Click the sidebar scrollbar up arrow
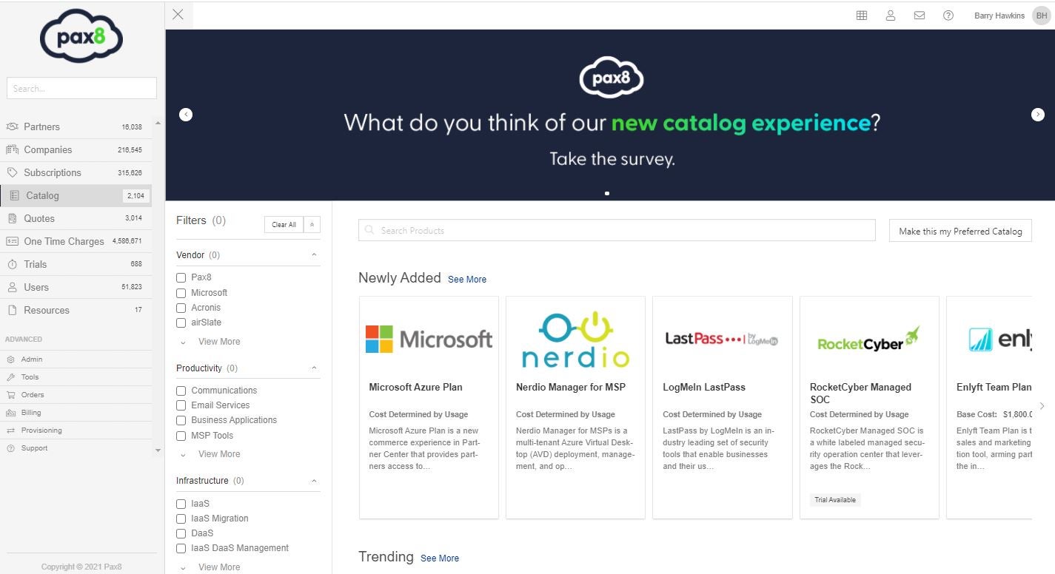 pyautogui.click(x=158, y=123)
